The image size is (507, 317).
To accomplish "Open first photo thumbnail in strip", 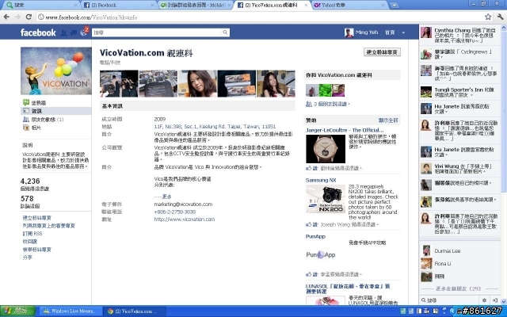I will coord(119,83).
